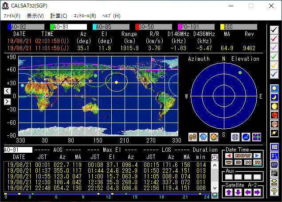Click the blue Japanese text icon

(274, 156)
